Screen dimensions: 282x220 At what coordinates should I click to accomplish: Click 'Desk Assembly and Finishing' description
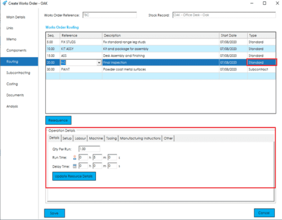124,56
